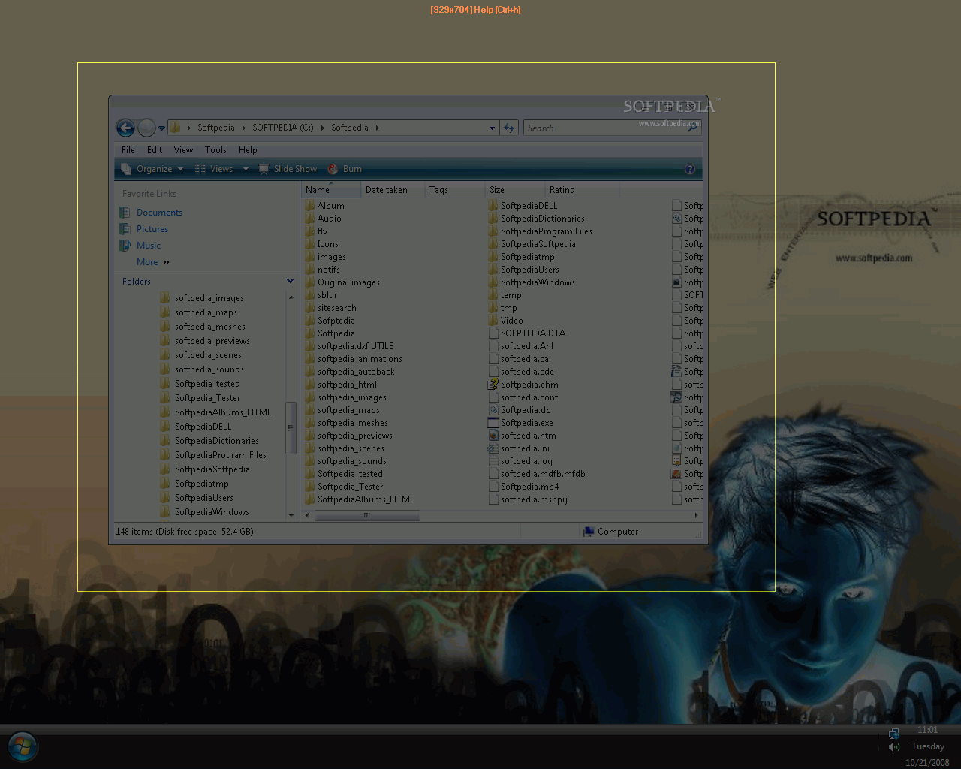Click the Search input field
Screen dimensions: 961x769
[x=604, y=128]
